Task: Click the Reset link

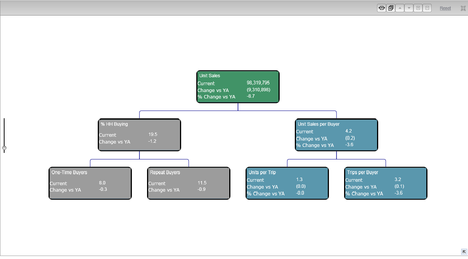Action: [x=445, y=8]
